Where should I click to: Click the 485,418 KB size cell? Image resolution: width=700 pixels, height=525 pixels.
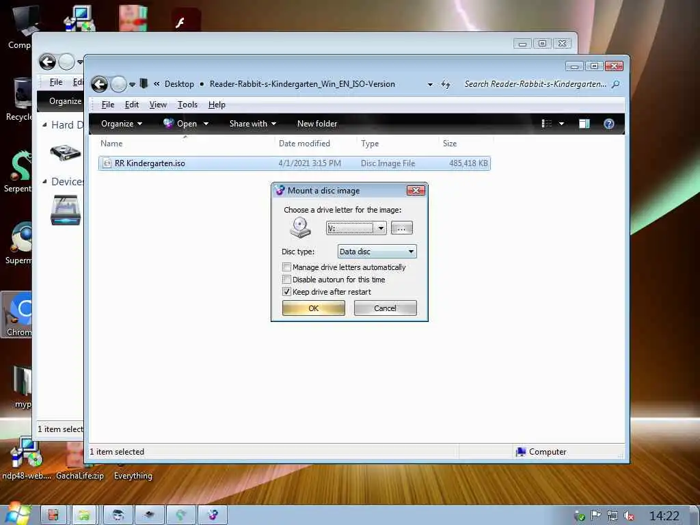coord(468,163)
